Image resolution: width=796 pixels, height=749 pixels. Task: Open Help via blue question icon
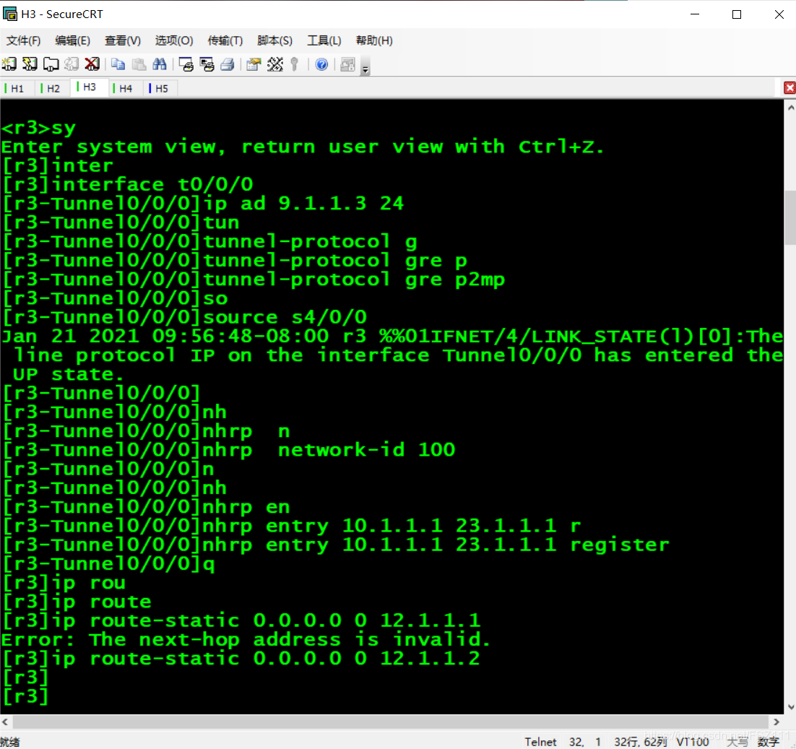(x=321, y=64)
